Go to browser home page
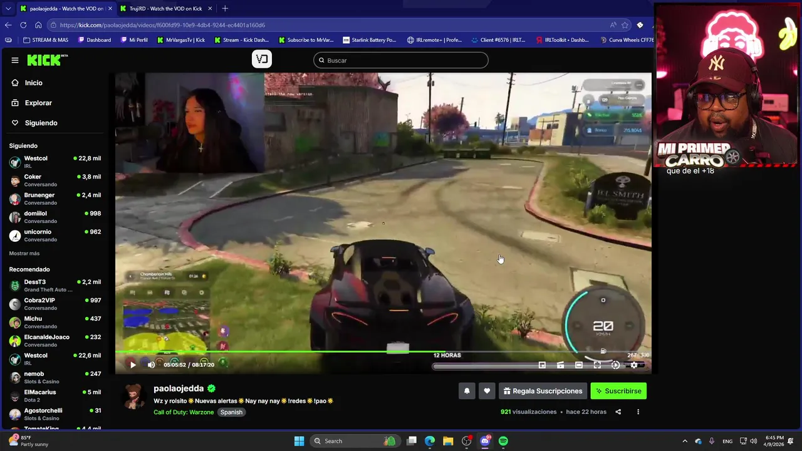Viewport: 802px width, 451px height. pyautogui.click(x=38, y=25)
